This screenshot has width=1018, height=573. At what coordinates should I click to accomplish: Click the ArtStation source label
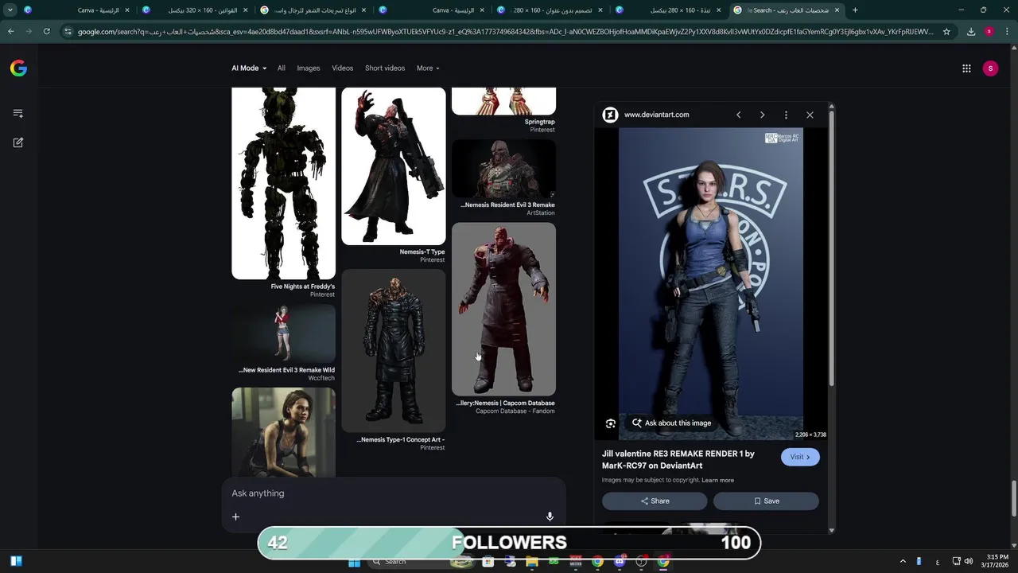tap(541, 213)
